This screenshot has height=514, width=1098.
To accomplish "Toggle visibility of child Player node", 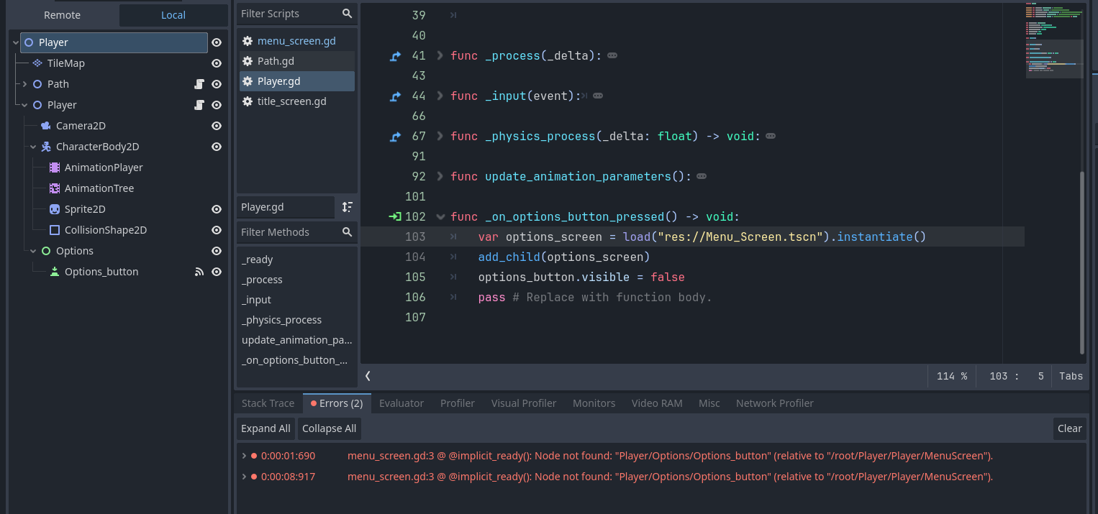I will [x=216, y=105].
